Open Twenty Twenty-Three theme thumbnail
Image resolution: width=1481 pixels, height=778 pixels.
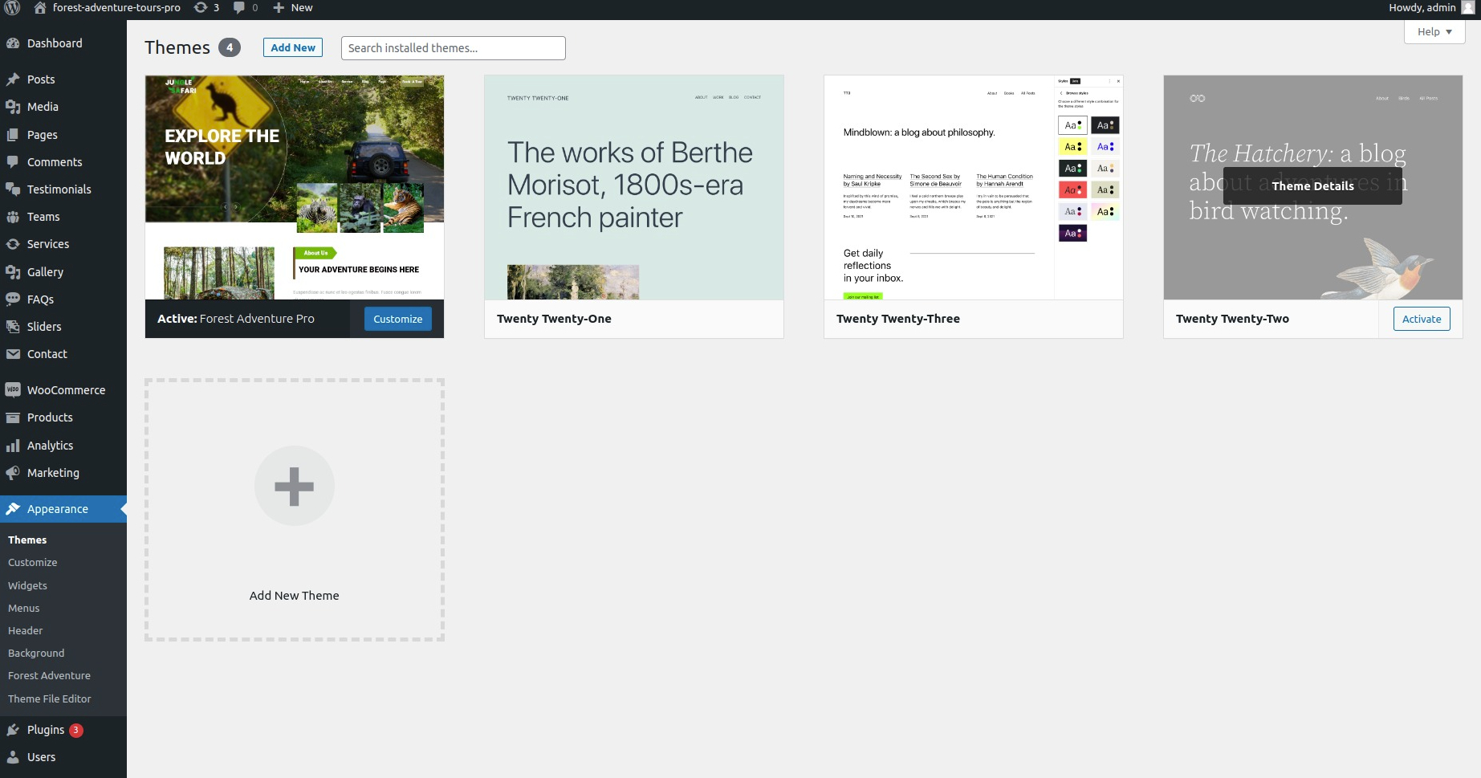(974, 188)
